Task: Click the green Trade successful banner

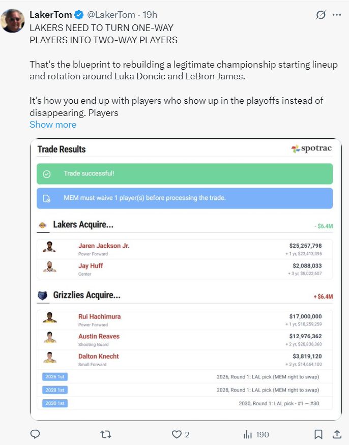Action: (x=185, y=173)
